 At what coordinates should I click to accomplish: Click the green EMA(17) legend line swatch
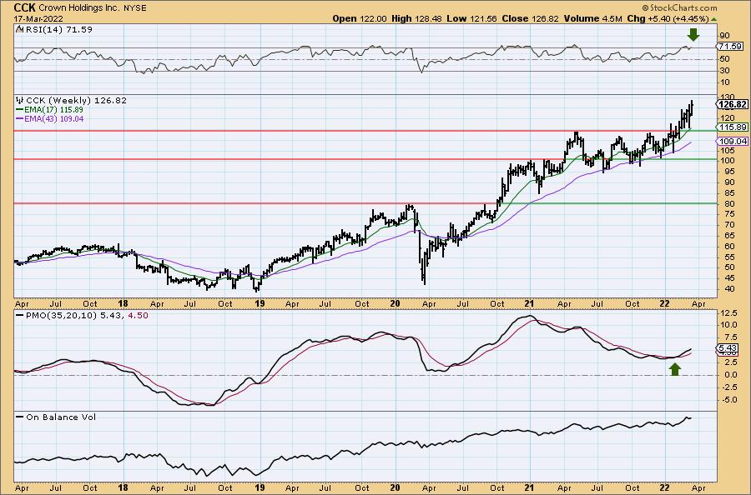[x=20, y=109]
